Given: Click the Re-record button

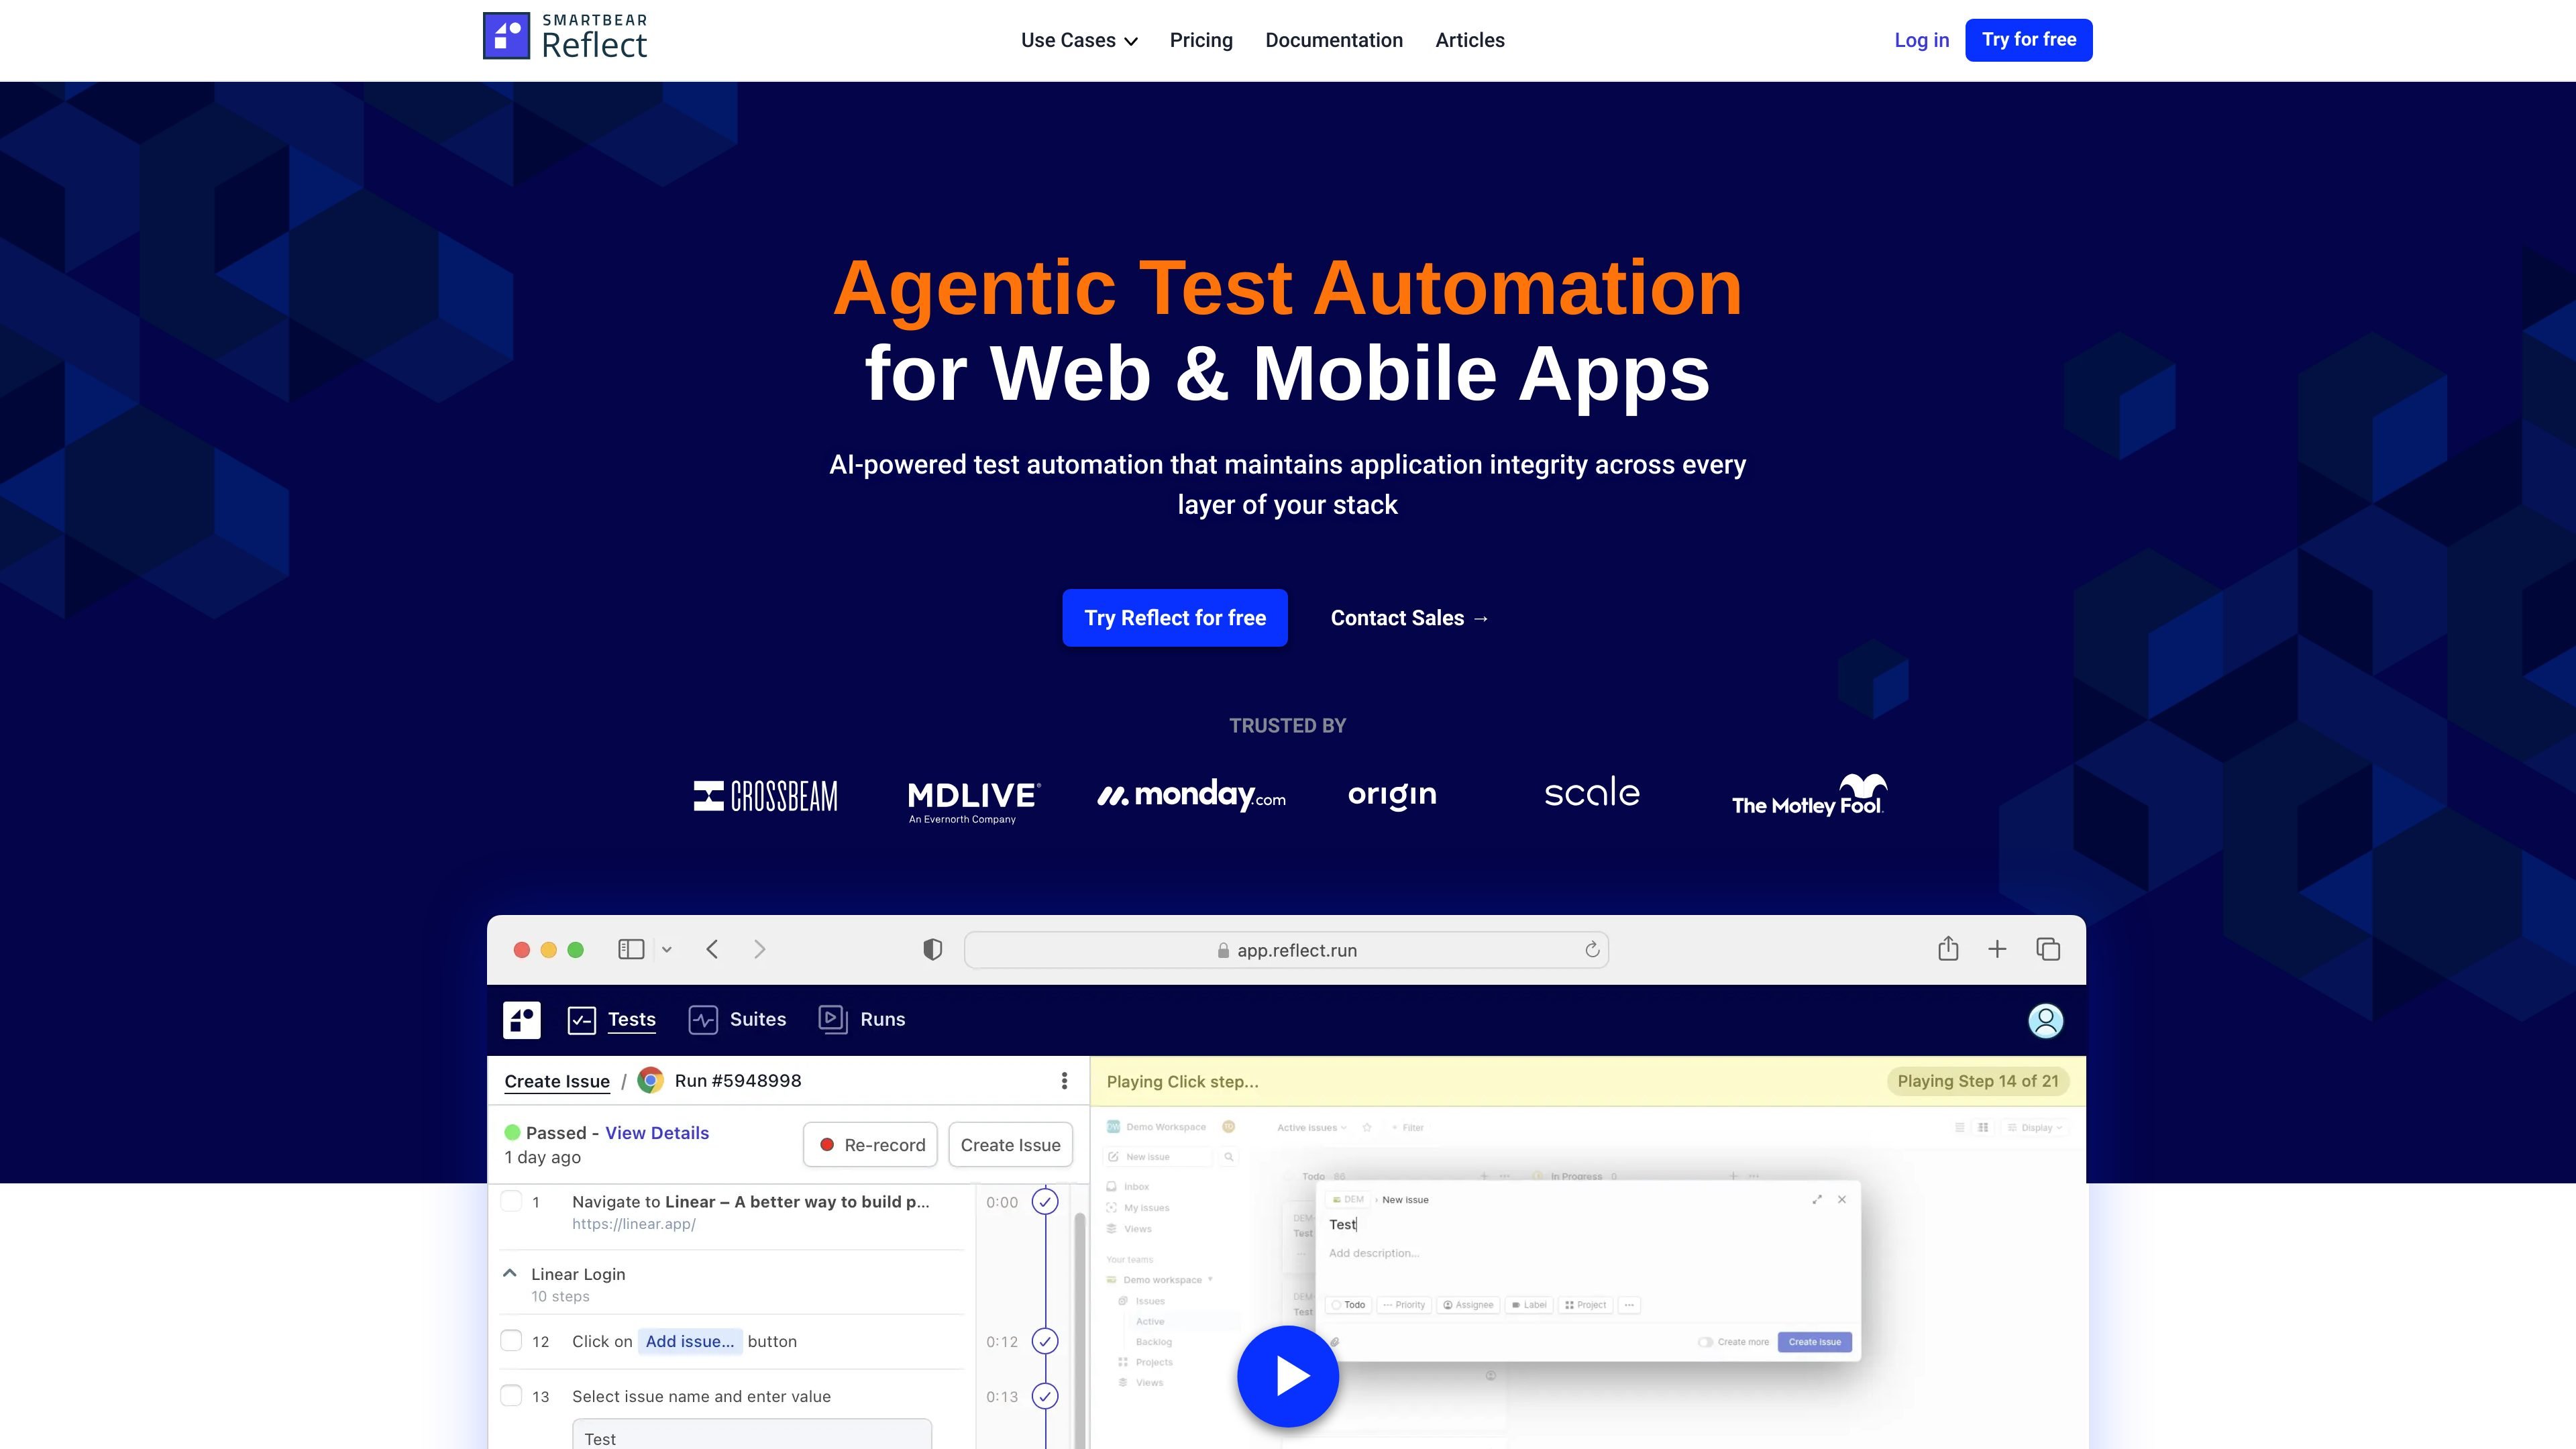Looking at the screenshot, I should tap(870, 1145).
